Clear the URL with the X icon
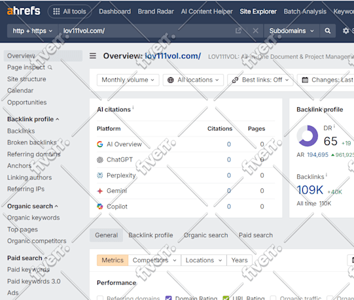The image size is (354, 300). (x=255, y=31)
